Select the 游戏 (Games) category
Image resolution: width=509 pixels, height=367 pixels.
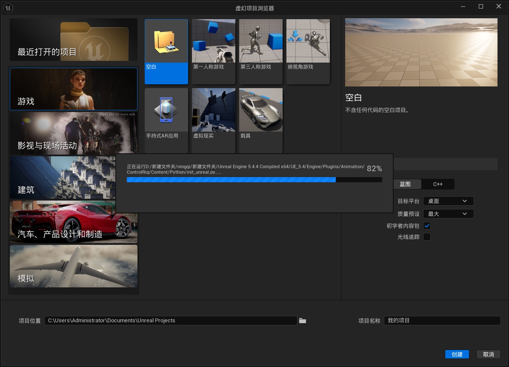[x=74, y=89]
